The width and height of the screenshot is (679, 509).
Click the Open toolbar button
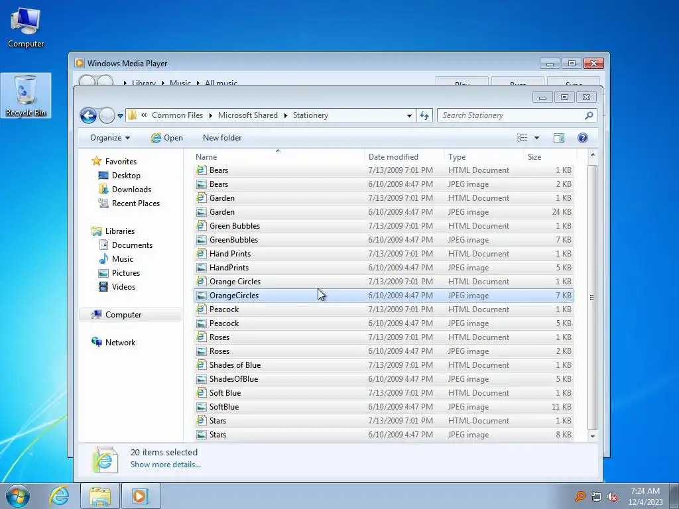click(166, 138)
